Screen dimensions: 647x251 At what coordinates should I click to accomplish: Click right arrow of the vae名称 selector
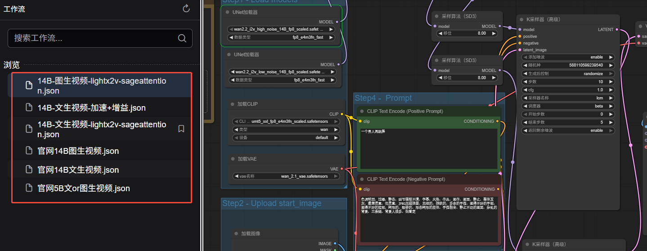point(337,176)
